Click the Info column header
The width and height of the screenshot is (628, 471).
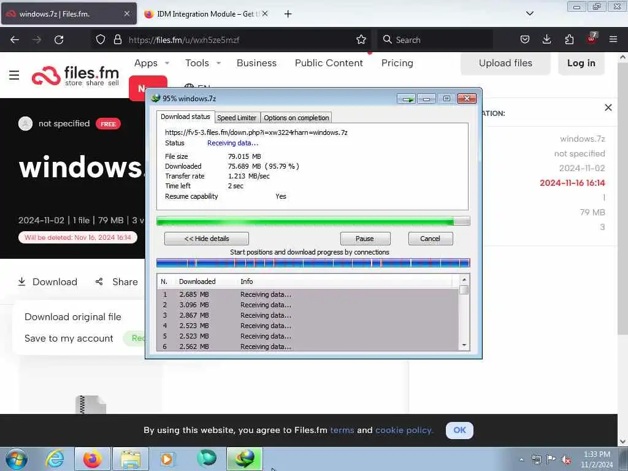[x=247, y=281]
